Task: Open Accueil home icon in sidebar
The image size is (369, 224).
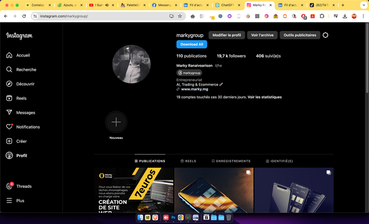Action: pos(9,55)
